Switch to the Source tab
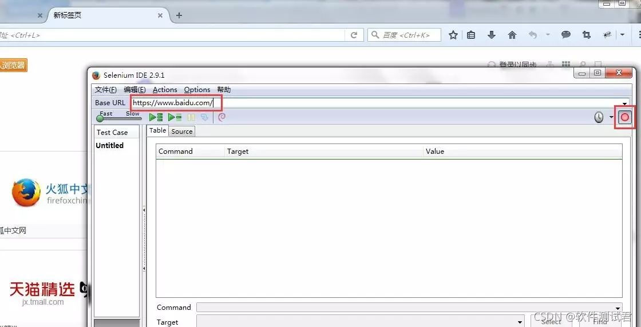Viewport: 641px width, 327px height. coord(182,131)
